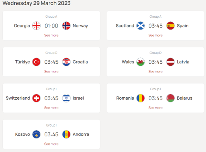The height and width of the screenshot is (152, 206).
Task: Click See more under Romania vs Belarus
Action: [155, 108]
